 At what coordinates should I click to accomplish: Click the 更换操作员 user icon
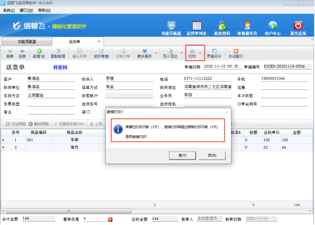click(247, 26)
